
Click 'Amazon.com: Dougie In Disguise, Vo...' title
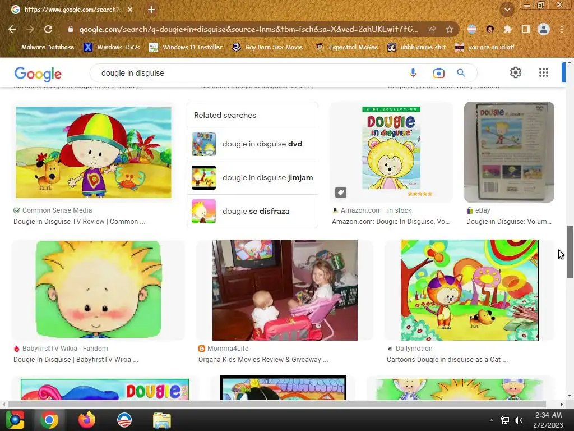(x=391, y=221)
